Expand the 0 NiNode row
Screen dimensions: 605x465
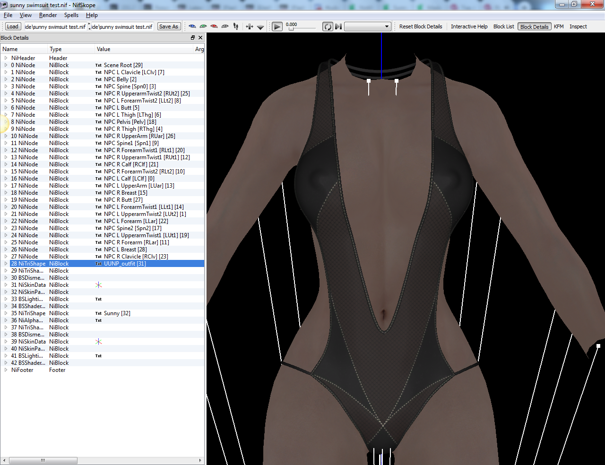click(6, 65)
